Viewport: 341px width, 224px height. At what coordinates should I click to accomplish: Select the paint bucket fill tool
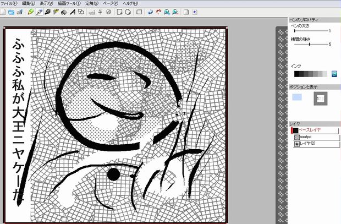[64, 12]
